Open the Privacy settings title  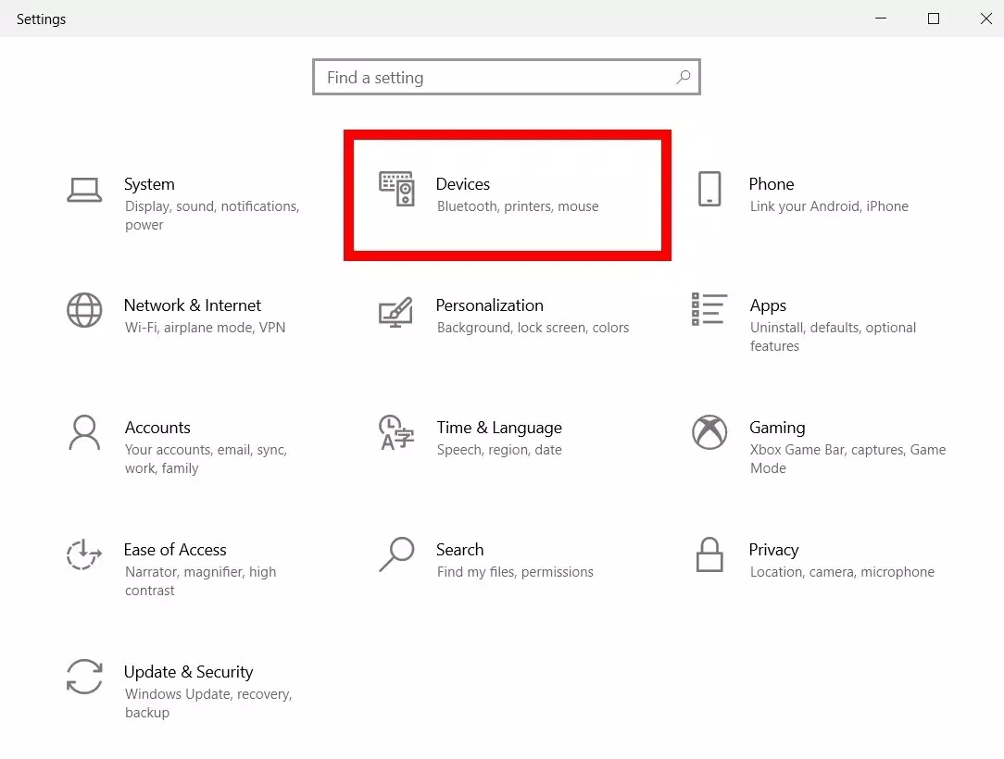pyautogui.click(x=773, y=550)
